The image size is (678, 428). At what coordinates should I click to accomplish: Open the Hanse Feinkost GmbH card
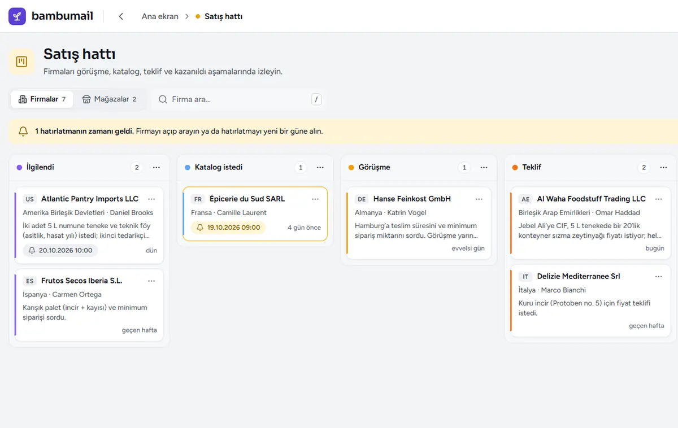419,223
